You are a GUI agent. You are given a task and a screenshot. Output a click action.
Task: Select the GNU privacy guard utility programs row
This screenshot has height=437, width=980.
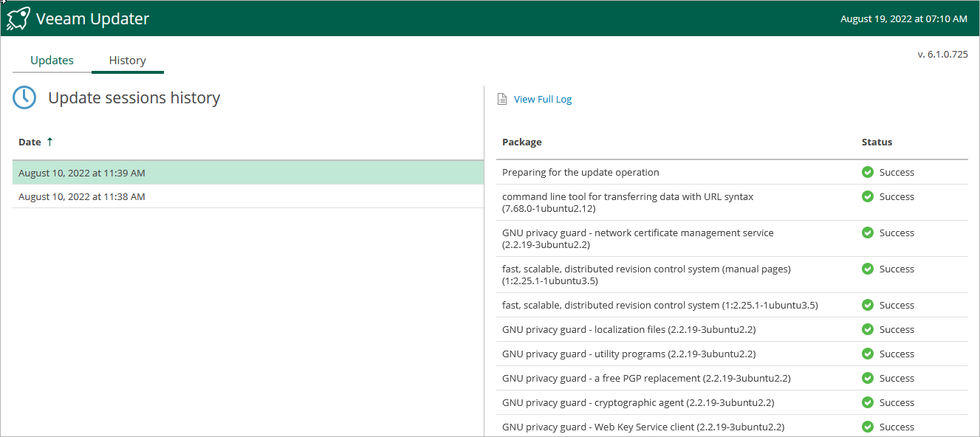click(628, 354)
